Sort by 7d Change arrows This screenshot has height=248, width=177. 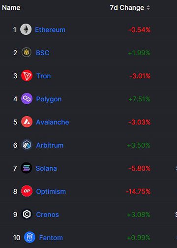point(148,7)
